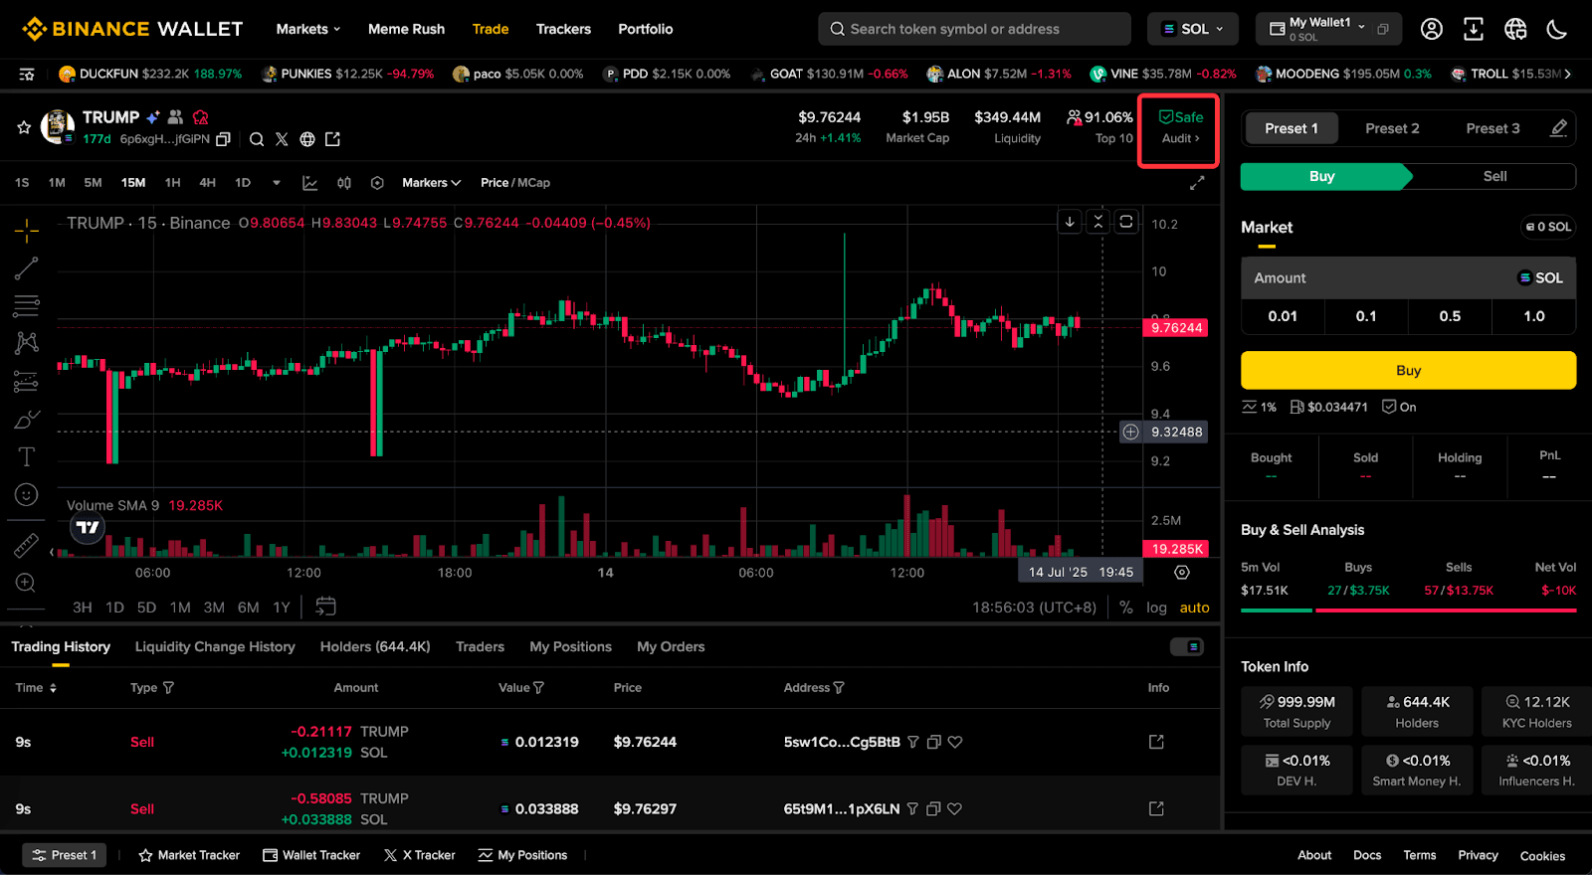The image size is (1592, 875).
Task: Filter trades by the Type column
Action: [x=168, y=688]
